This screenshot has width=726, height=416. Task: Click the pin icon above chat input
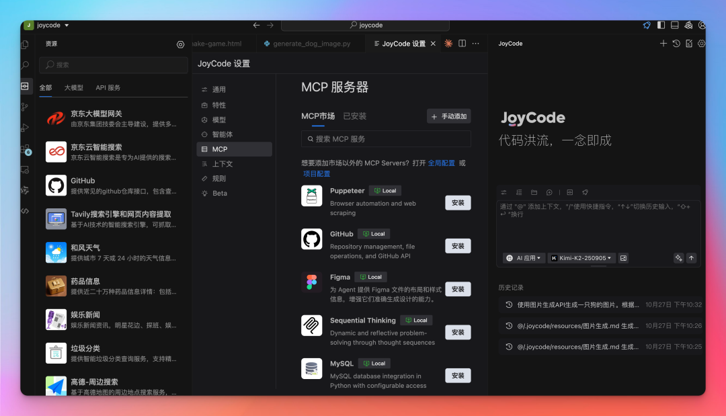click(585, 192)
